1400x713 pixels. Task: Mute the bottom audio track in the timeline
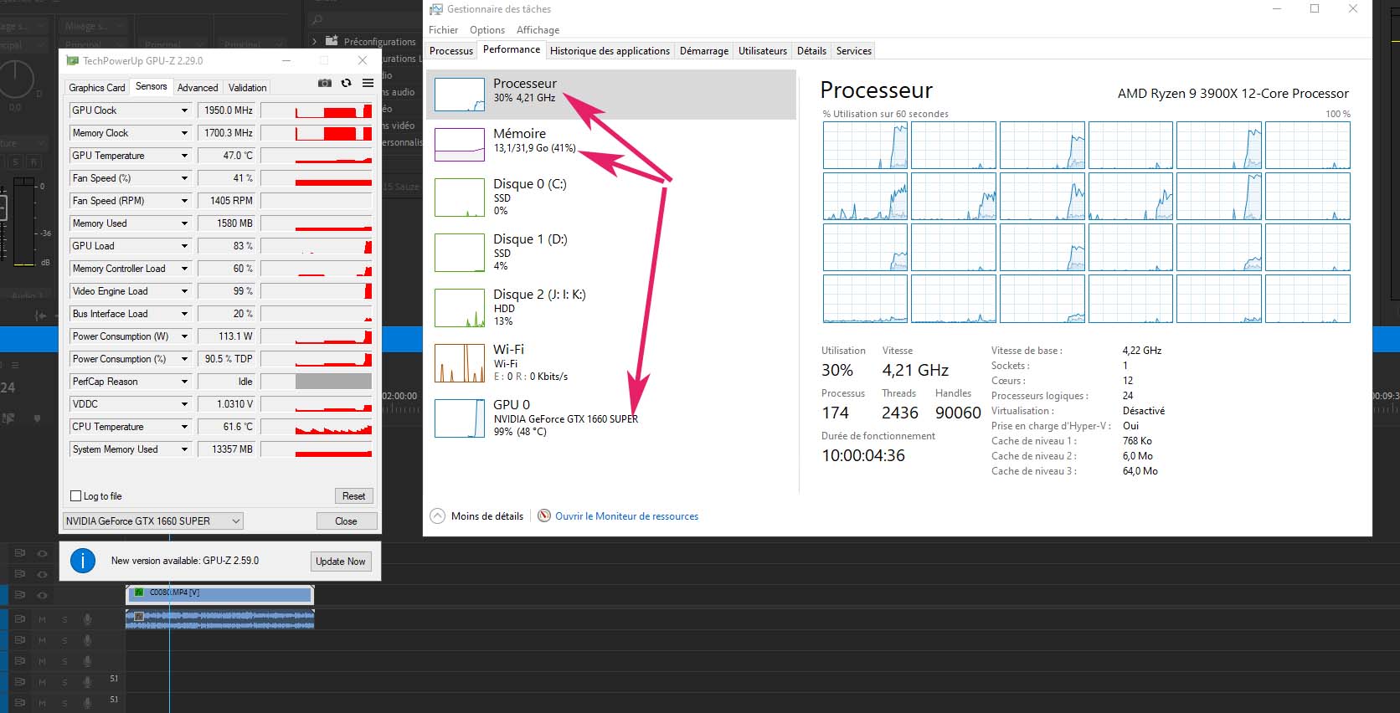pyautogui.click(x=42, y=703)
